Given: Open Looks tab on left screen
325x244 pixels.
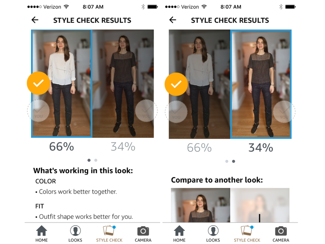Looking at the screenshot, I should point(75,233).
